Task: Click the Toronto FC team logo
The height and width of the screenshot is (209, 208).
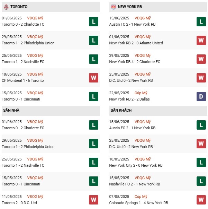Action: coord(6,7)
